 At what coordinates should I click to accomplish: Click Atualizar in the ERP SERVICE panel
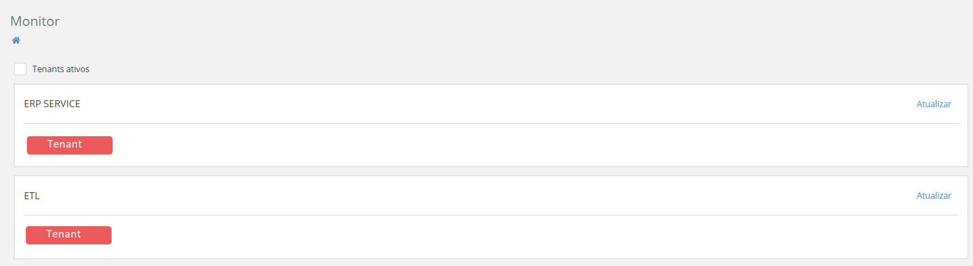[x=934, y=104]
